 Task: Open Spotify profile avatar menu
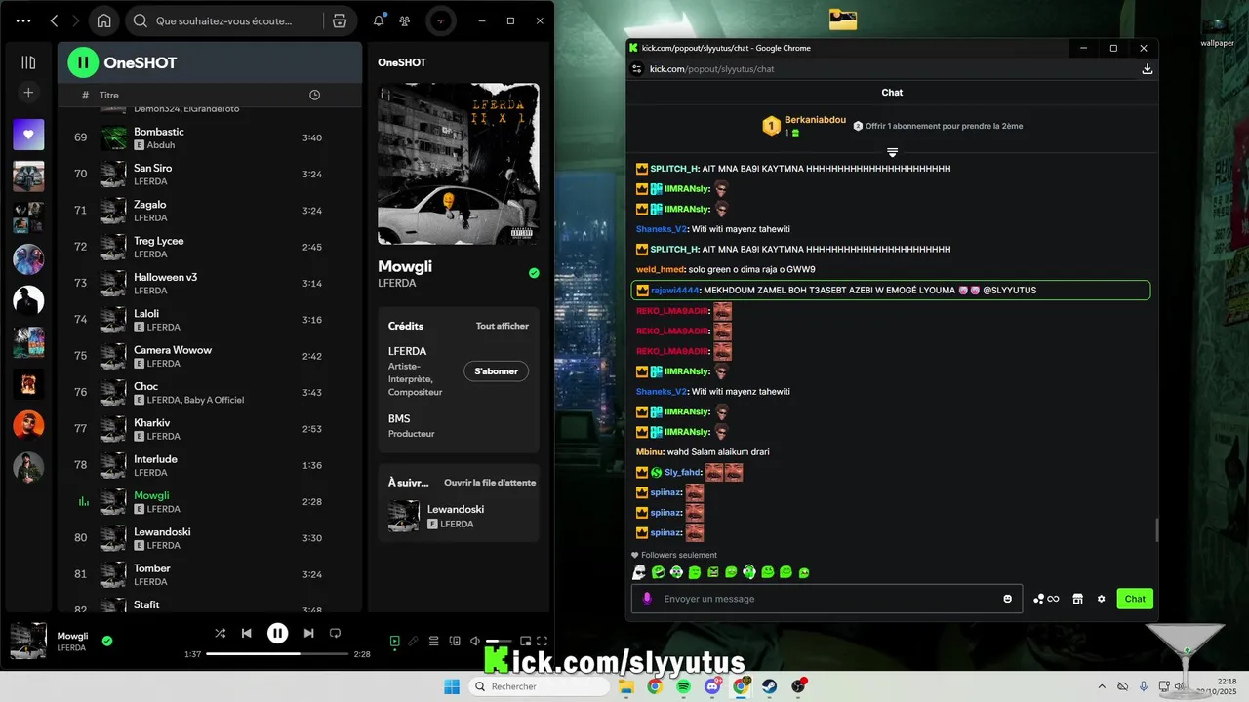441,20
